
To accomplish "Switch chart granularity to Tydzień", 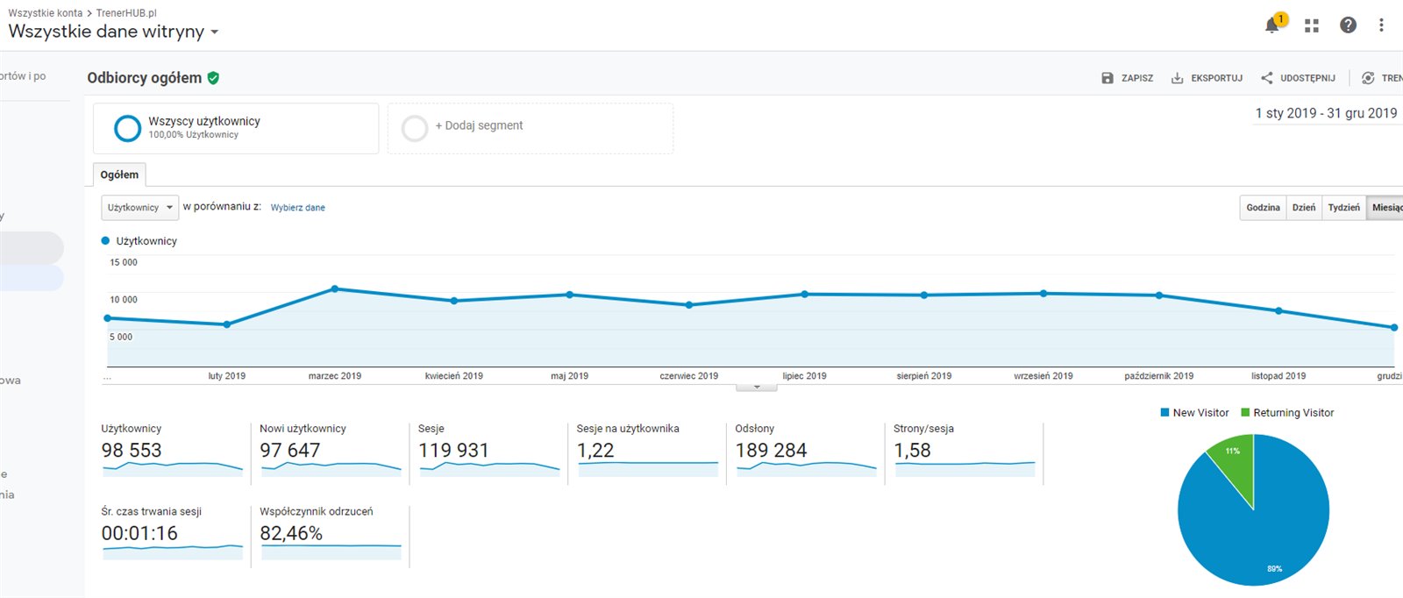I will tap(1343, 208).
